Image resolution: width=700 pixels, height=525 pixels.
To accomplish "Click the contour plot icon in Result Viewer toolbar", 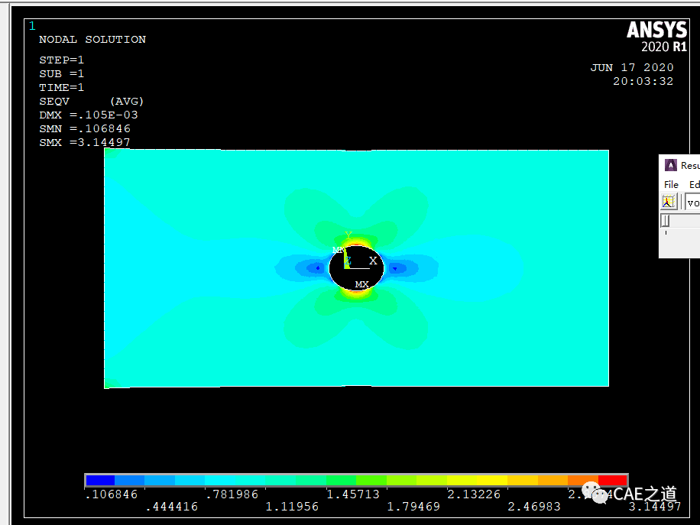I will click(669, 201).
